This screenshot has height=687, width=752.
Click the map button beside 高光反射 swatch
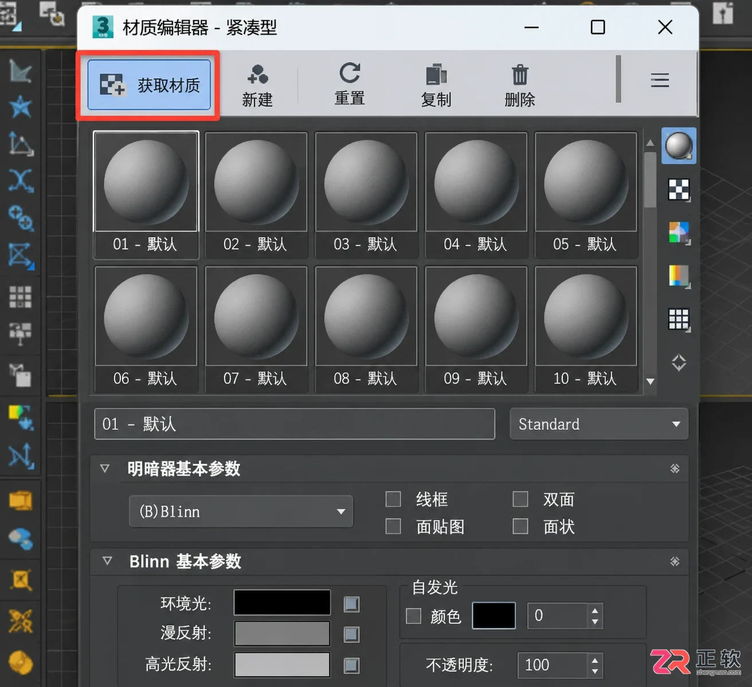[x=351, y=665]
